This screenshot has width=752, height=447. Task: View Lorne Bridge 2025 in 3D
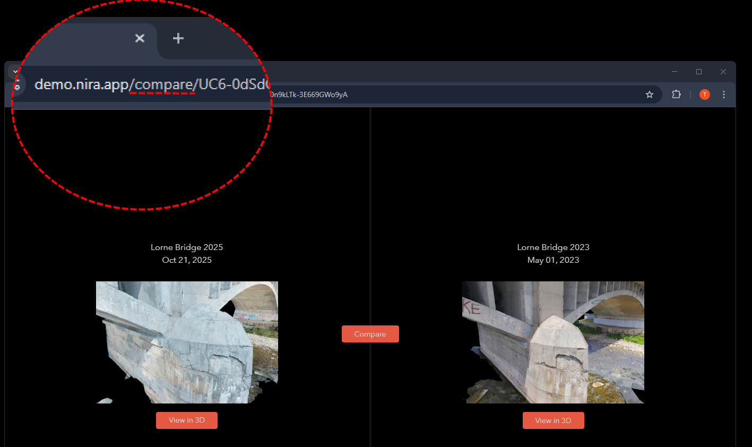187,420
